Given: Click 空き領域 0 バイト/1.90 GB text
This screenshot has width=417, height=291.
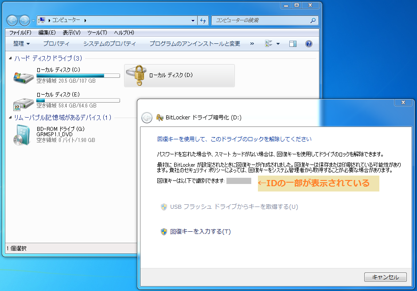Looking at the screenshot, I should (x=66, y=140).
